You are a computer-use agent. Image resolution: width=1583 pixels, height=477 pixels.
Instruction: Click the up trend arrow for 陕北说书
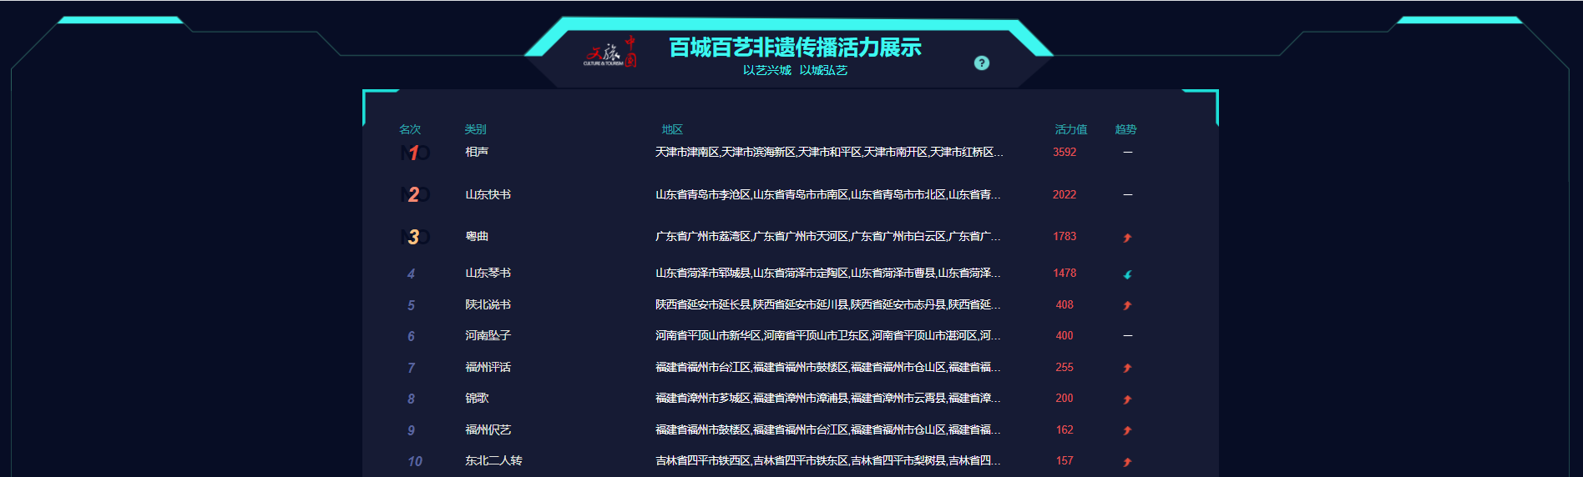coord(1127,305)
